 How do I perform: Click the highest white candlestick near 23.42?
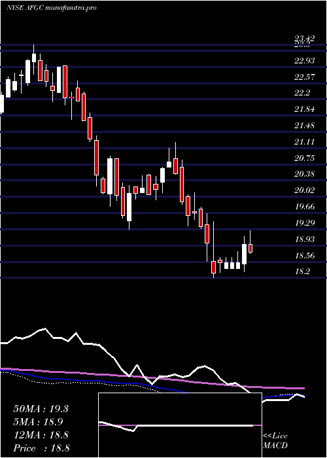click(x=34, y=58)
